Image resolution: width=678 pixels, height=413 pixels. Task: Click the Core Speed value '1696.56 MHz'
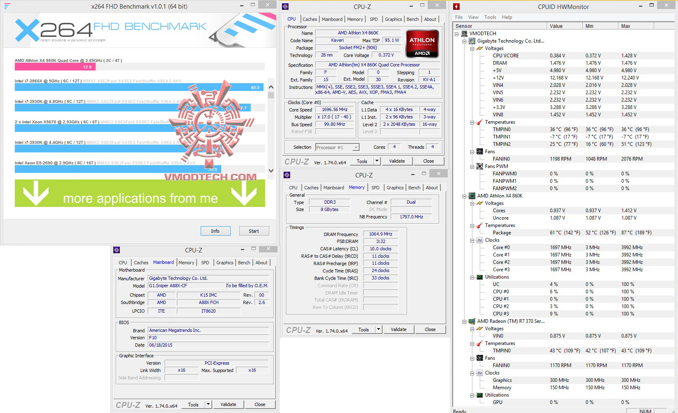tap(334, 110)
